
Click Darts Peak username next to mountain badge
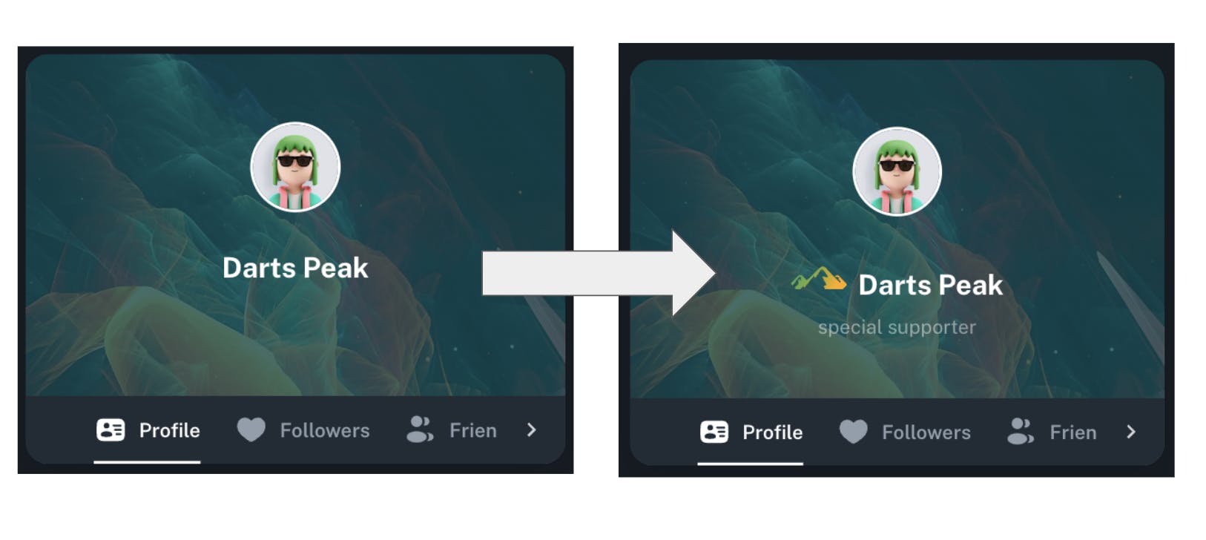[x=930, y=285]
